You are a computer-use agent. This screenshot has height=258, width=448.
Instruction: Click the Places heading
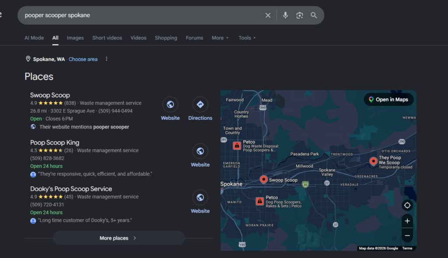pyautogui.click(x=39, y=77)
